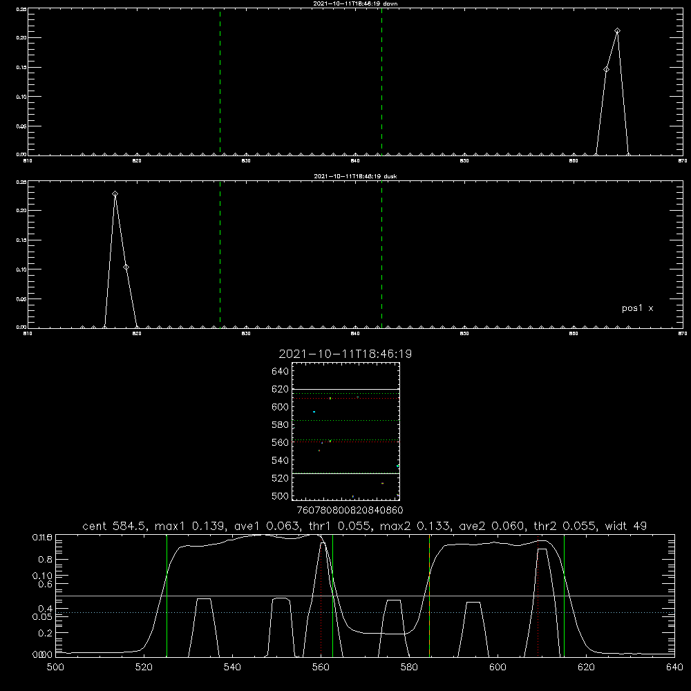The width and height of the screenshot is (691, 691).
Task: Click the 'pos1 x' label in the dusk plot
Action: [637, 308]
